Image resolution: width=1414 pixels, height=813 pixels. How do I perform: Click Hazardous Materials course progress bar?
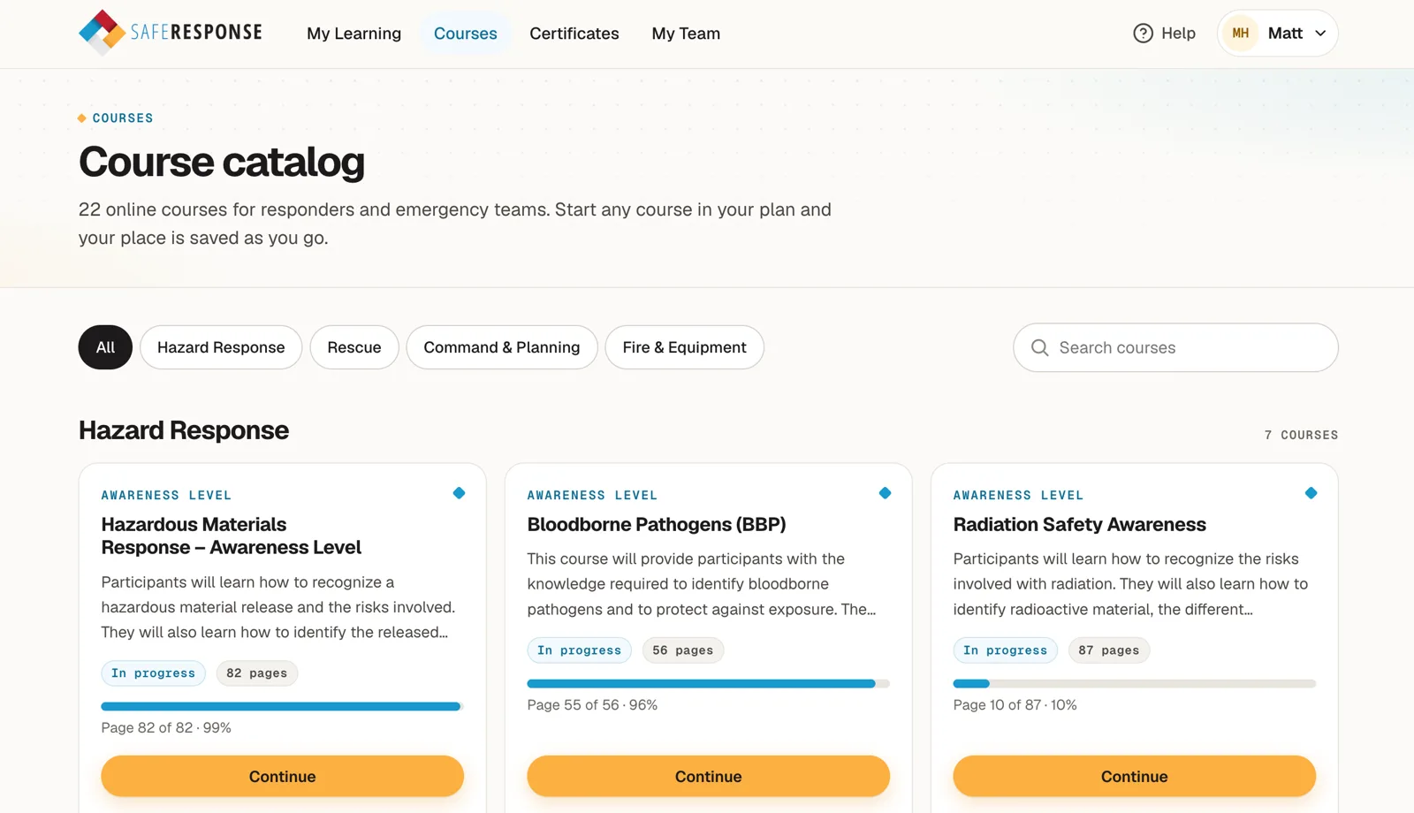[x=282, y=706]
